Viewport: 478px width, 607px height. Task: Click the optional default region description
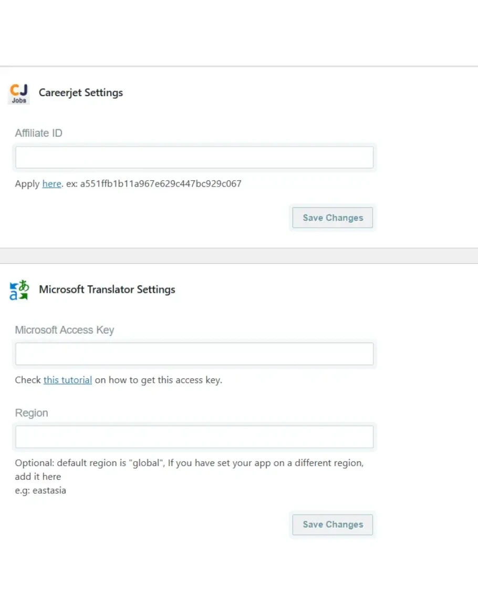coord(189,464)
